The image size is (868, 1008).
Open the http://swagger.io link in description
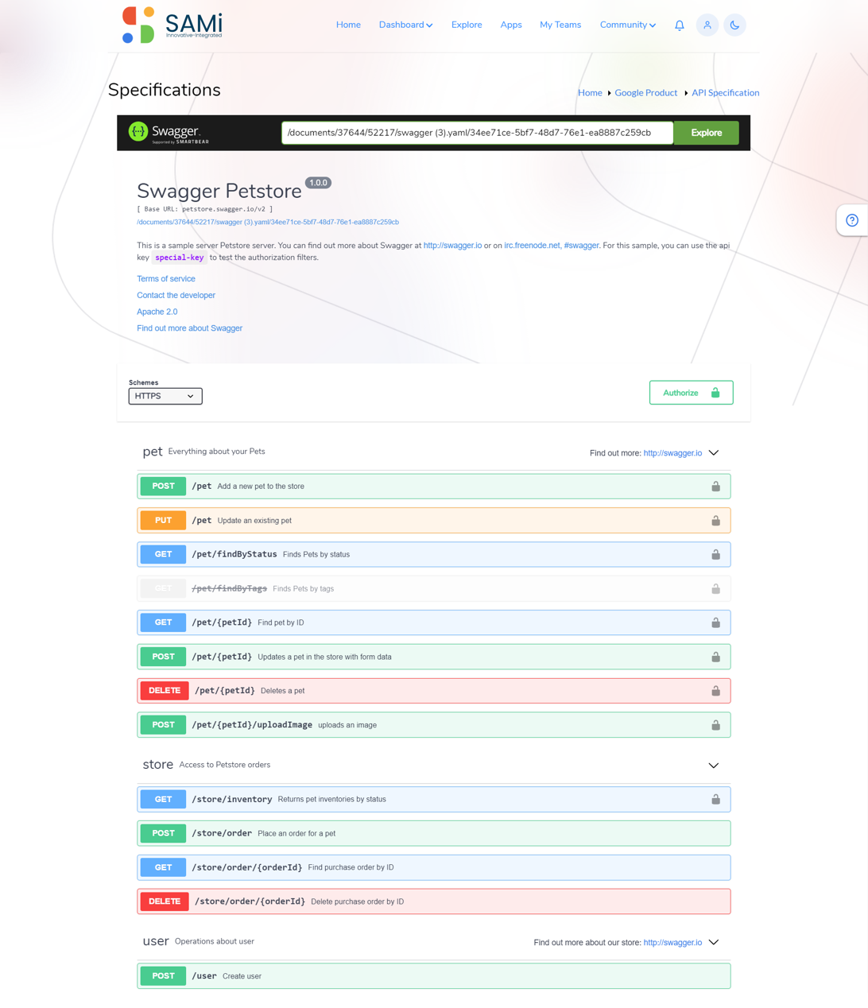(452, 246)
